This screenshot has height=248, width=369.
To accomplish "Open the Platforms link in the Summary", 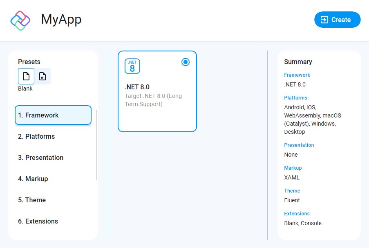I will point(295,97).
